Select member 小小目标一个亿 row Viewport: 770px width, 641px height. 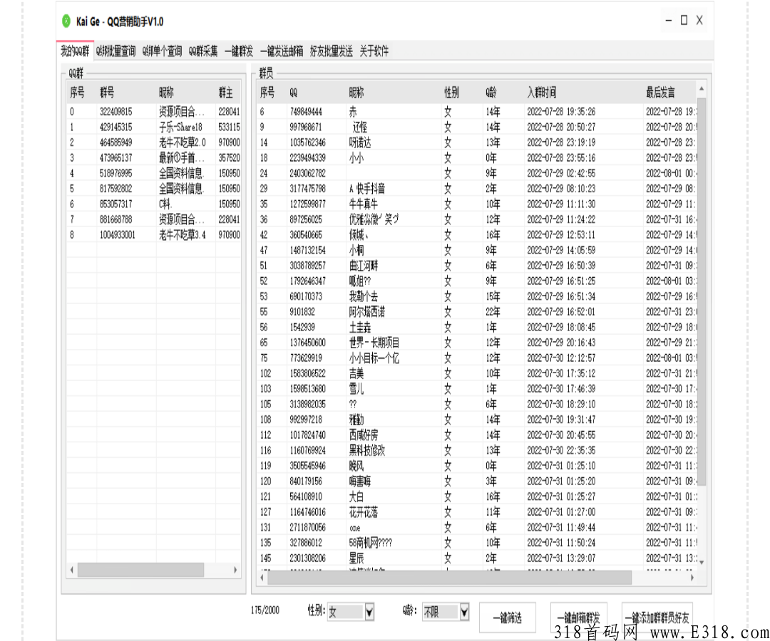tap(476, 358)
